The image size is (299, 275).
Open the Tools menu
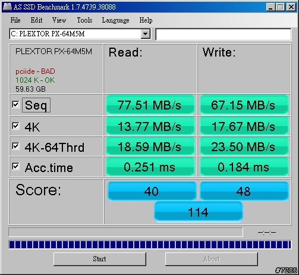click(x=84, y=20)
